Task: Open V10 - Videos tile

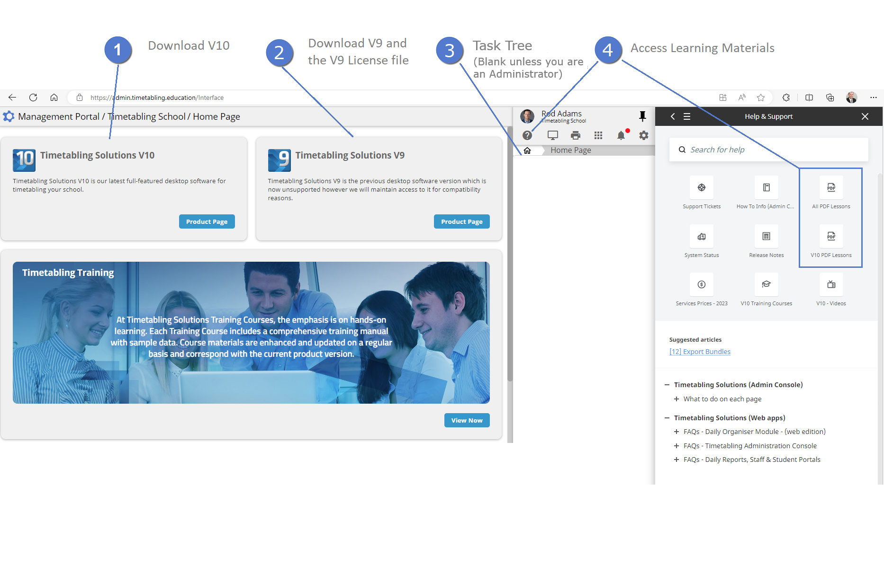Action: click(831, 290)
